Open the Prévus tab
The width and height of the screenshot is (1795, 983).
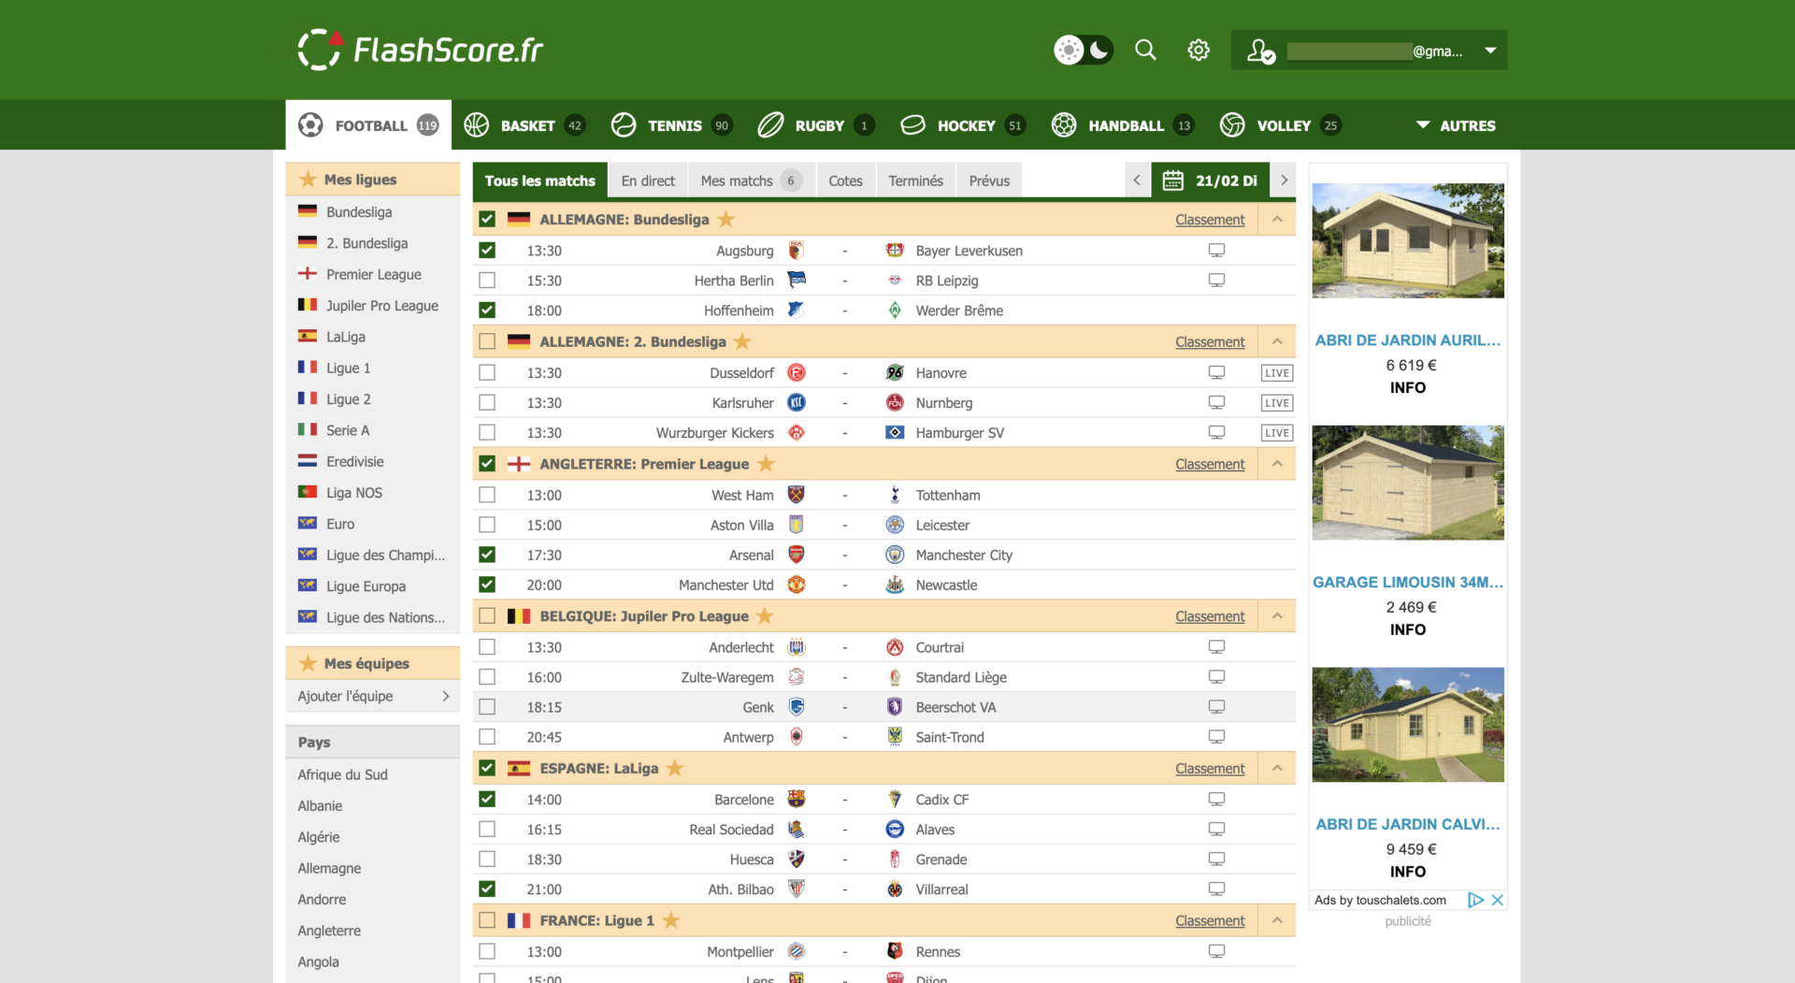point(989,181)
